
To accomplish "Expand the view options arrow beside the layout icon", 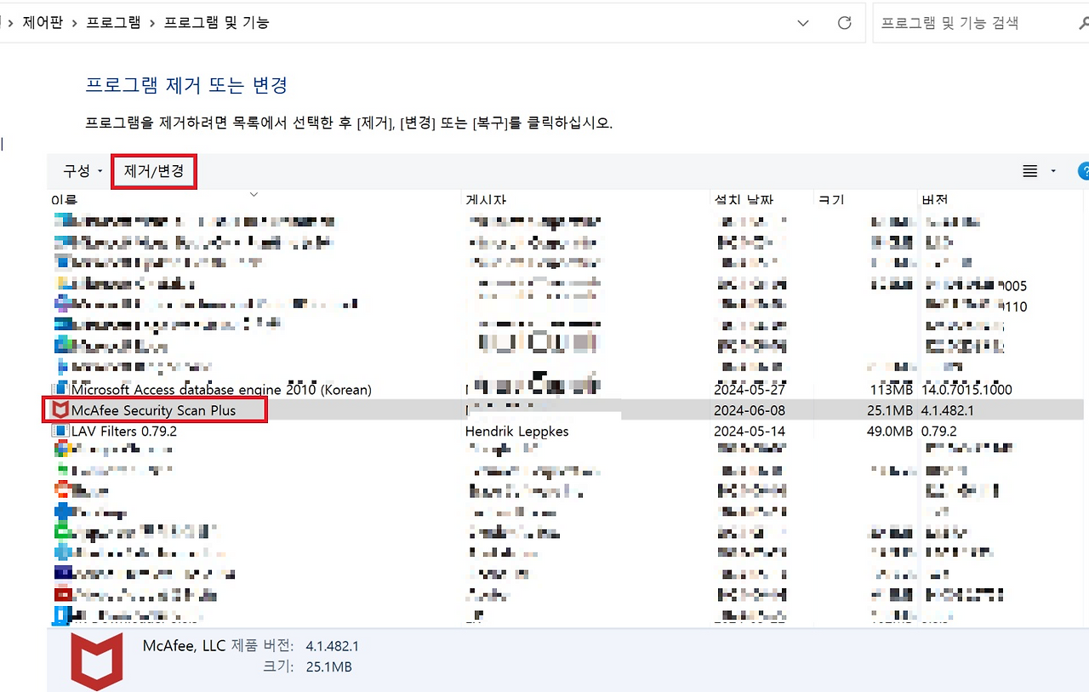I will [1053, 171].
